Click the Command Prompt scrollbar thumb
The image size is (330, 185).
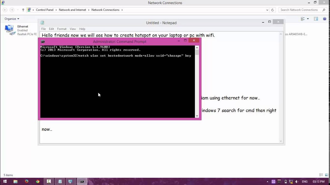point(197,52)
